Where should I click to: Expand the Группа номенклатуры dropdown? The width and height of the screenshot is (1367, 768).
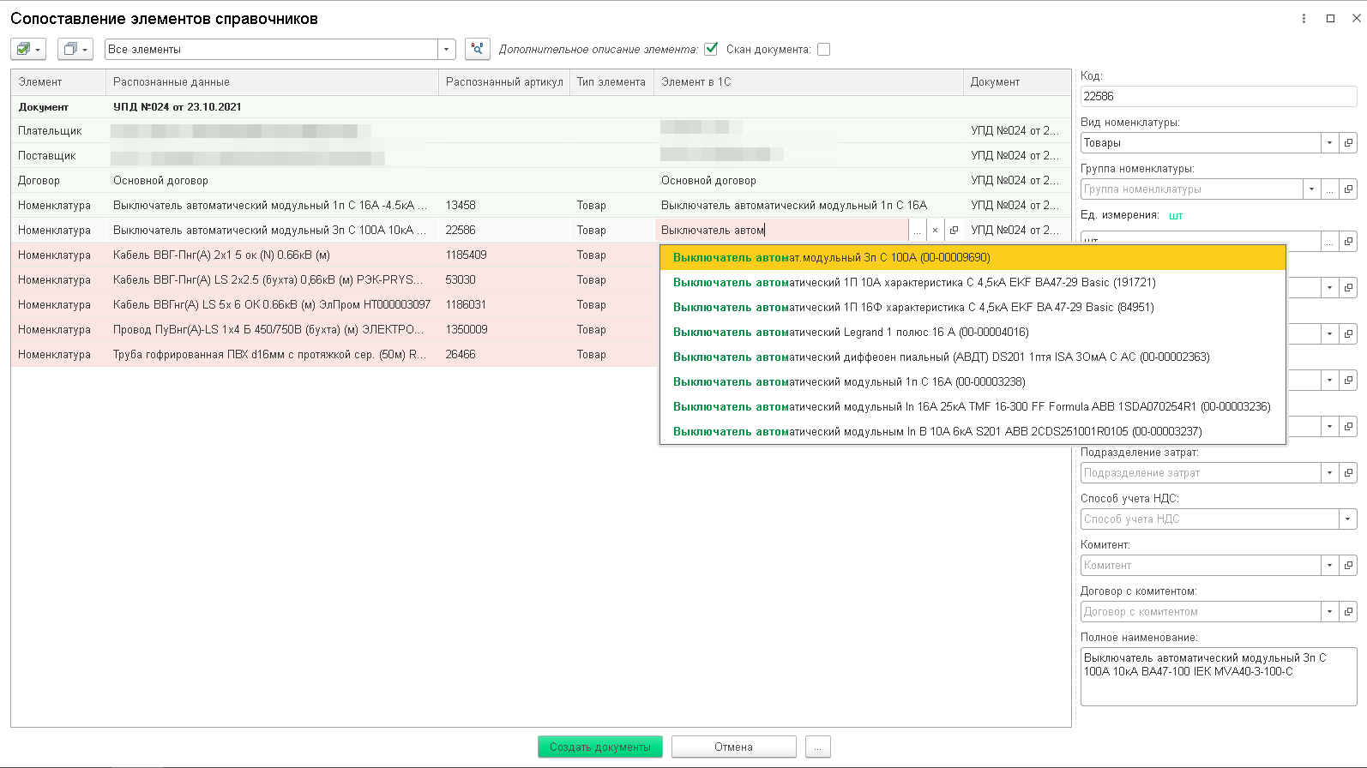[x=1311, y=189]
